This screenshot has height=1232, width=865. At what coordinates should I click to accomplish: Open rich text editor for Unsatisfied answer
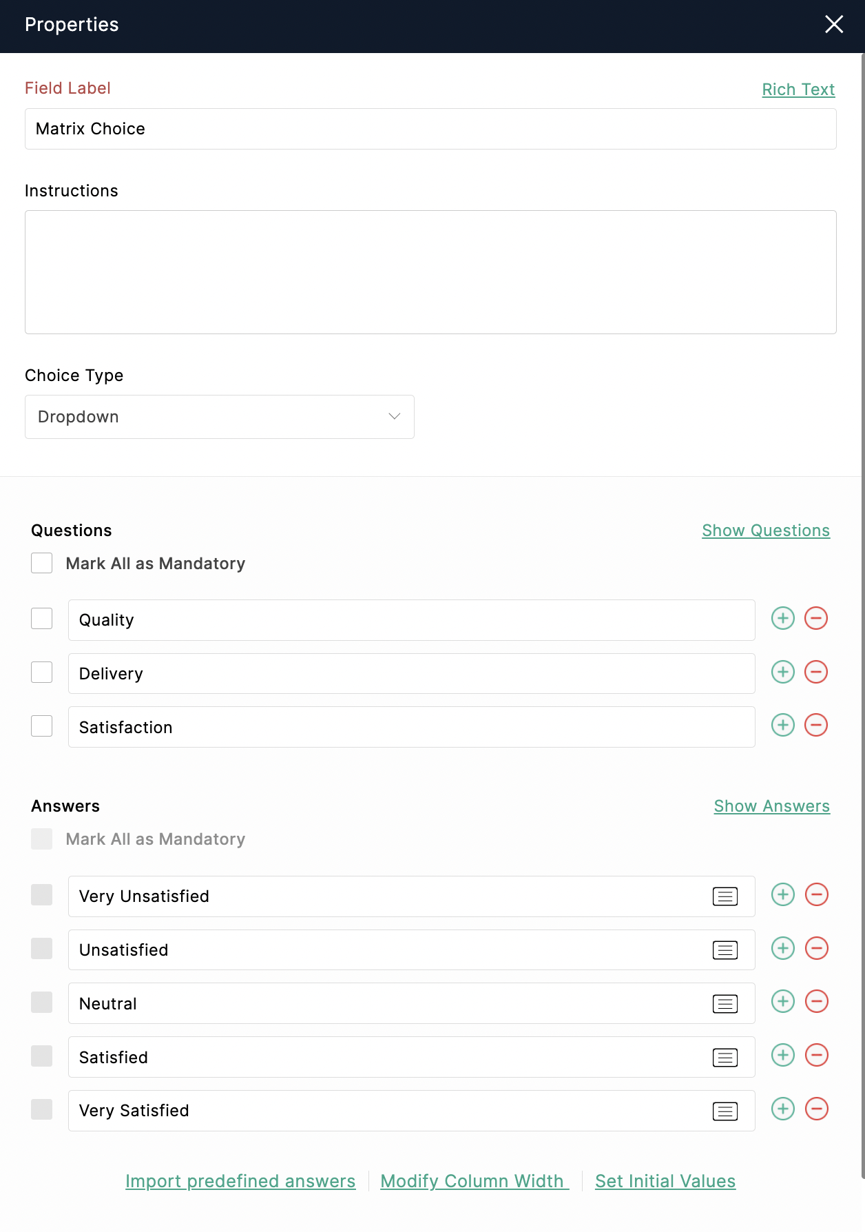pos(725,949)
